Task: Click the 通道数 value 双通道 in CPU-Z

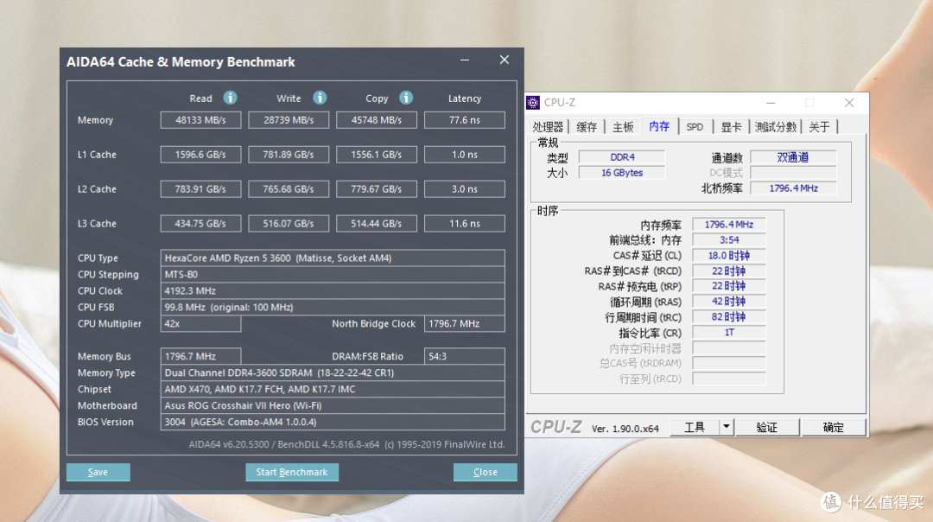Action: (793, 157)
